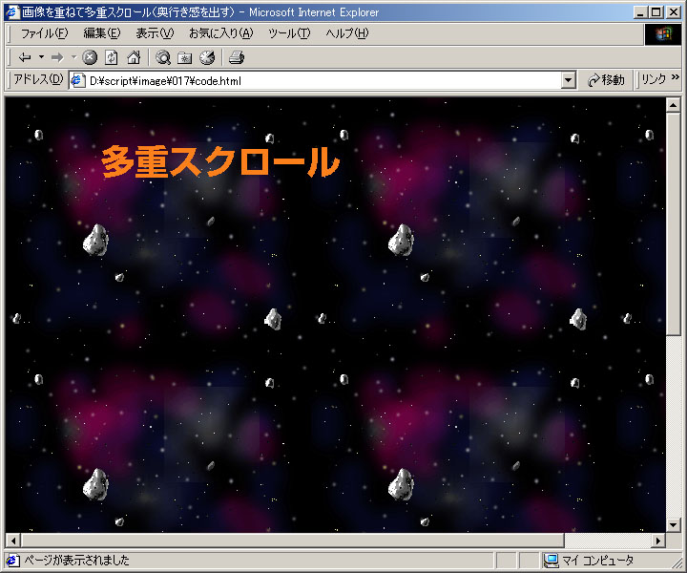Image resolution: width=687 pixels, height=573 pixels.
Task: Click the horizontal scrollbar right arrow
Action: [x=658, y=541]
